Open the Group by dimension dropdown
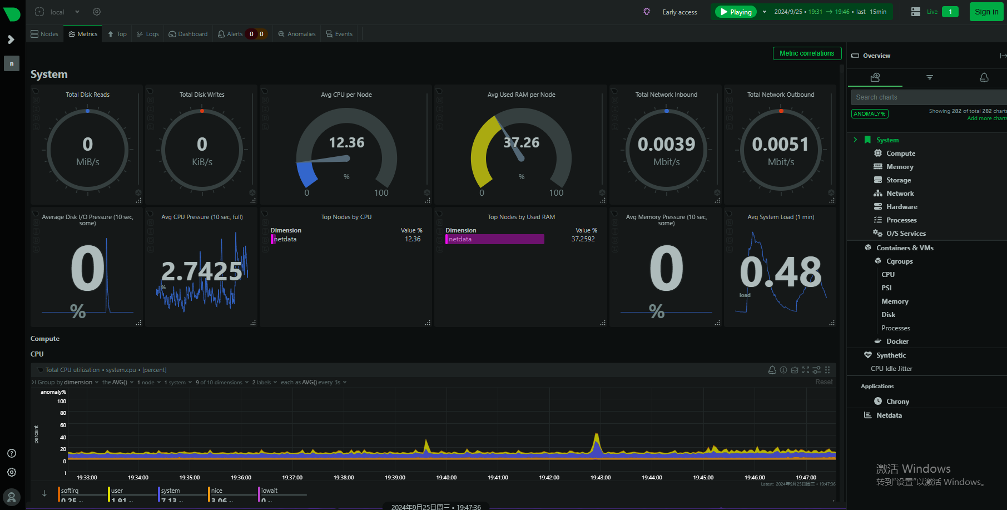The image size is (1007, 510). [65, 382]
